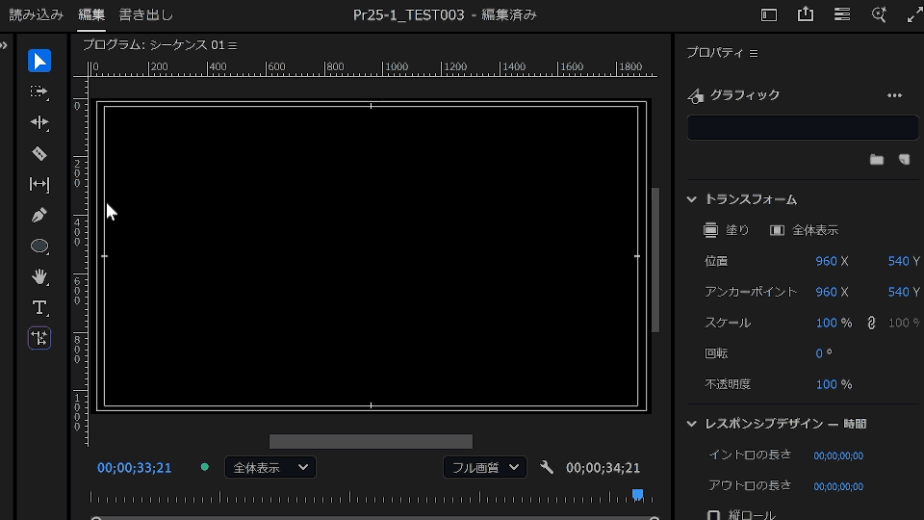Click the blue playhead on the monitor time ruler

pyautogui.click(x=637, y=495)
